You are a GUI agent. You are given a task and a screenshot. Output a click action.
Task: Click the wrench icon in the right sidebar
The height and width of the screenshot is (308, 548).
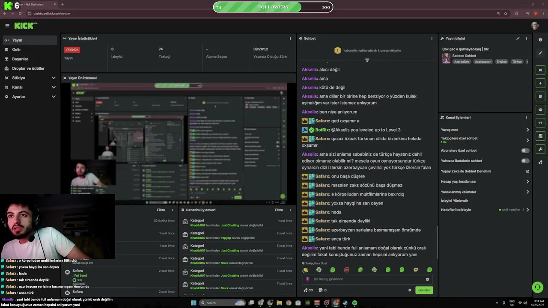click(x=540, y=149)
